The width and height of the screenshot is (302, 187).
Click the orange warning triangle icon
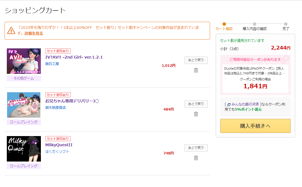point(11,30)
